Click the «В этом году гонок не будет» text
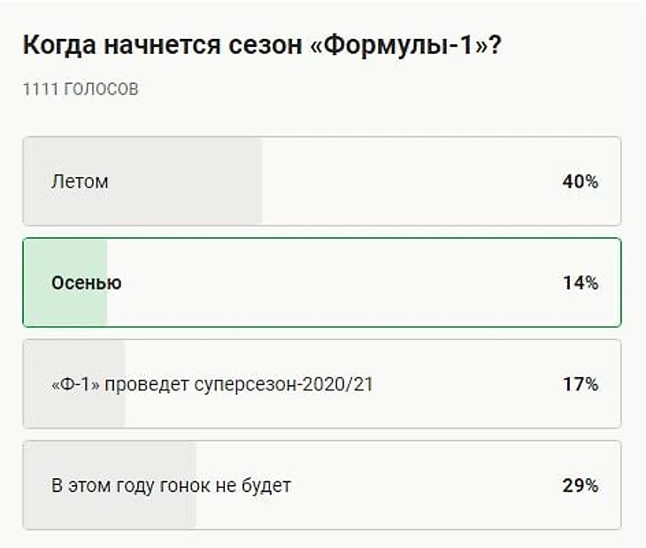 click(x=171, y=486)
